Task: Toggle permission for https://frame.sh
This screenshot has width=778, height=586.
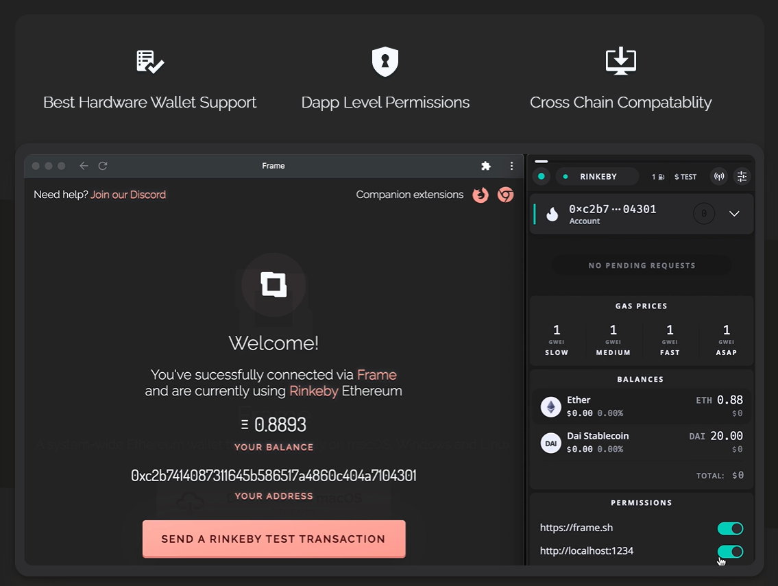Action: (731, 528)
